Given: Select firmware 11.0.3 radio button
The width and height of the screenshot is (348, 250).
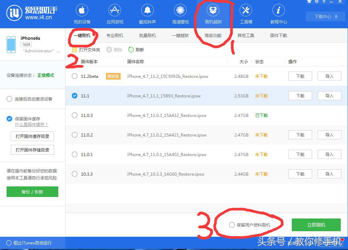Looking at the screenshot, I should coord(75,115).
